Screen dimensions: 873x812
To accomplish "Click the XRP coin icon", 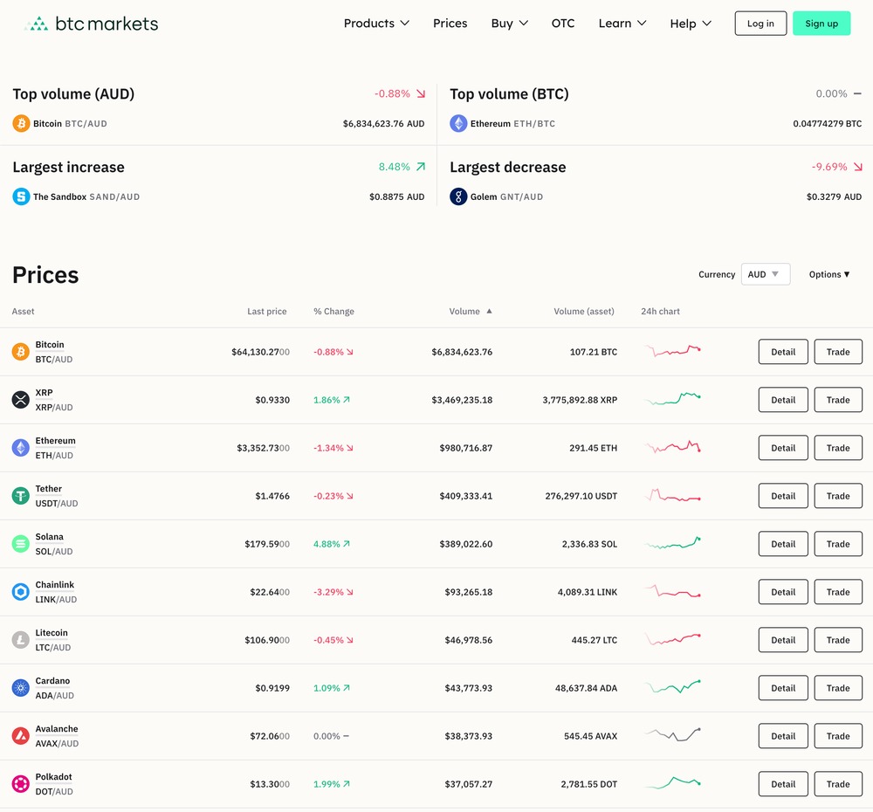I will coord(21,400).
